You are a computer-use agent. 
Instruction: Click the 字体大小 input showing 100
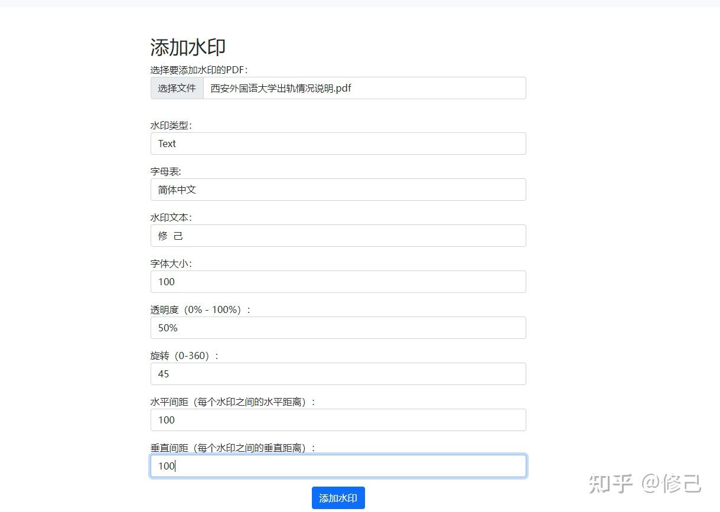pos(338,282)
